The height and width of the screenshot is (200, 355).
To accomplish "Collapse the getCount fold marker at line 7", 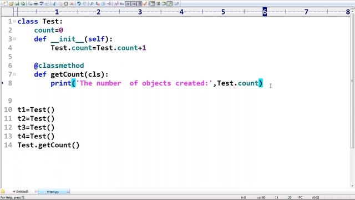I will [x=14, y=74].
